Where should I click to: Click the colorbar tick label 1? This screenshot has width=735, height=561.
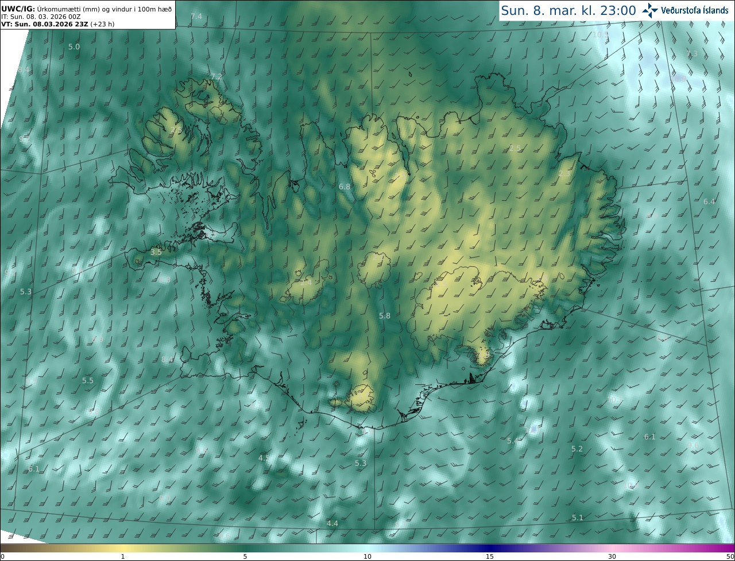[x=123, y=556]
